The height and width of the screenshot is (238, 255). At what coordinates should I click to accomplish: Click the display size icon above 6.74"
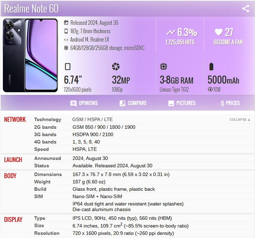point(68,66)
